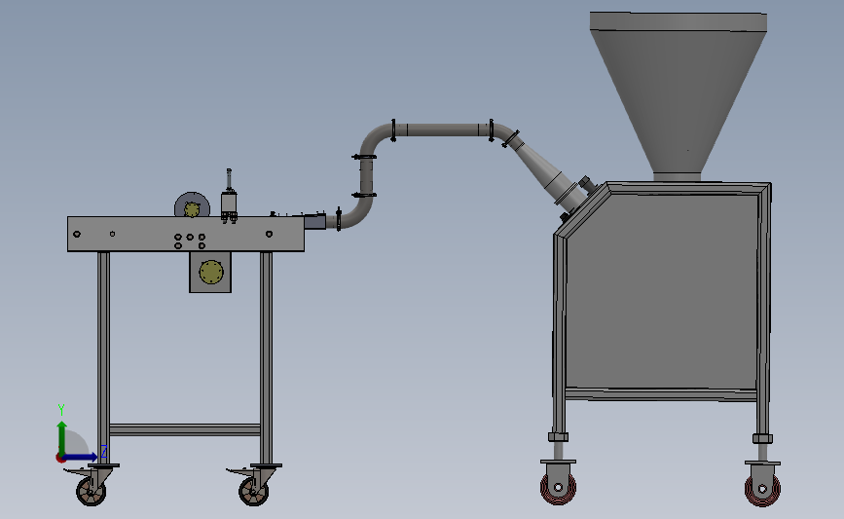Select the leftmost bolt hole on the table beam
The width and height of the screenshot is (844, 519).
pos(77,235)
